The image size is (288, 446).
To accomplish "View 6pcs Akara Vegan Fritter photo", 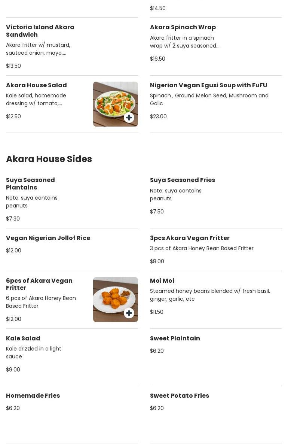I will click(115, 300).
